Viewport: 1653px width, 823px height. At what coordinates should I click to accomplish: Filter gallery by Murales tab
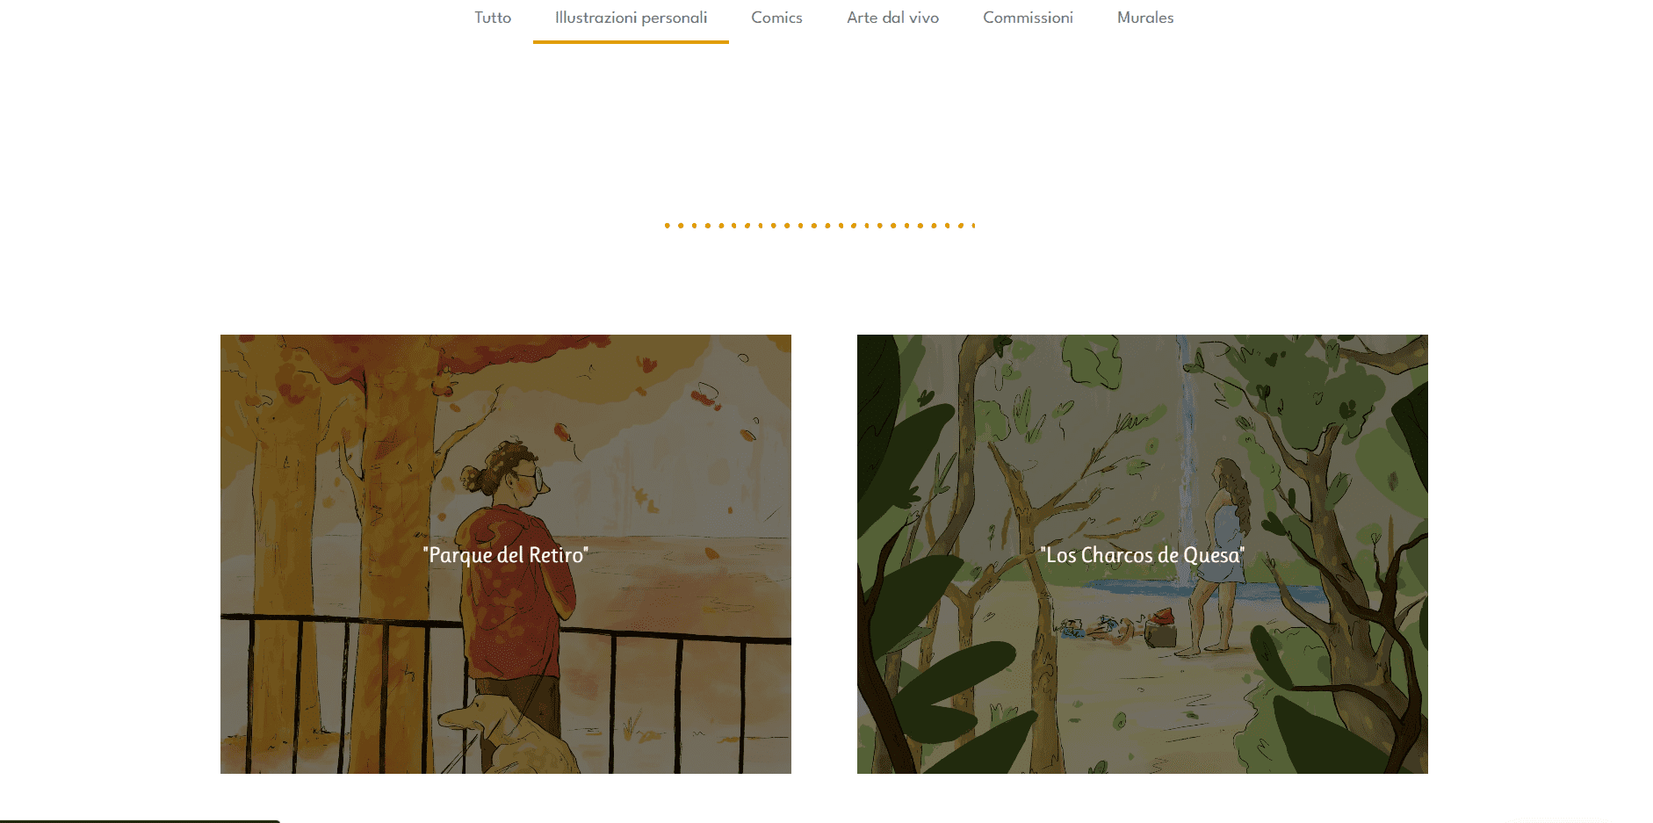tap(1144, 18)
